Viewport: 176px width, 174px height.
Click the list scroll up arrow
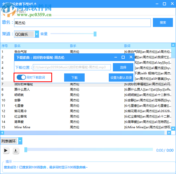[173, 45]
